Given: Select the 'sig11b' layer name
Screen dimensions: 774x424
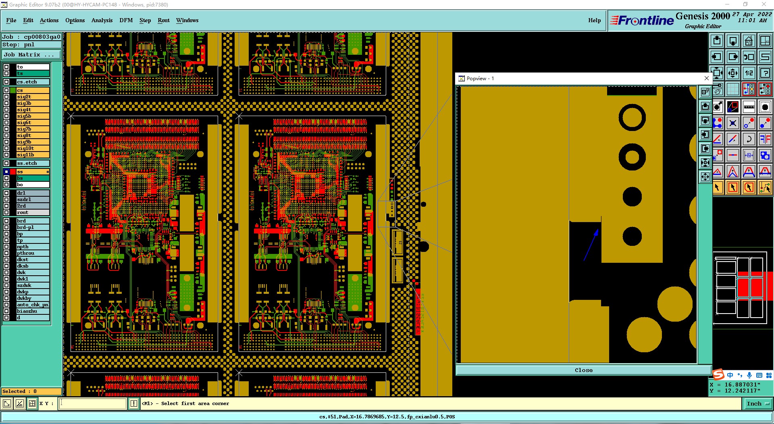Looking at the screenshot, I should [x=33, y=155].
